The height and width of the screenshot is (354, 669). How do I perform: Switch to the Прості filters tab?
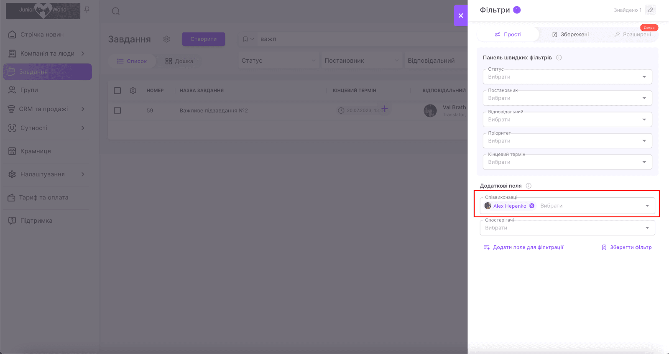click(508, 34)
